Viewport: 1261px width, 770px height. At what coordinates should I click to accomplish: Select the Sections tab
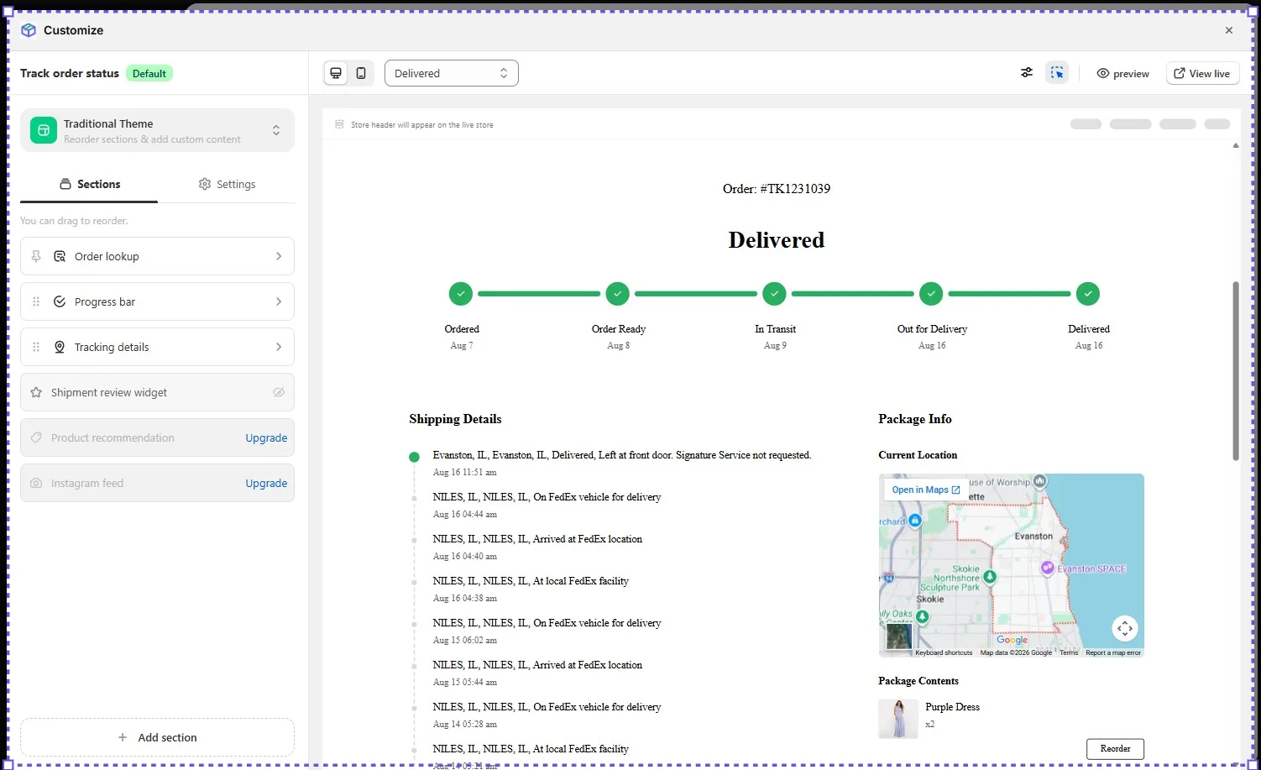pos(89,184)
